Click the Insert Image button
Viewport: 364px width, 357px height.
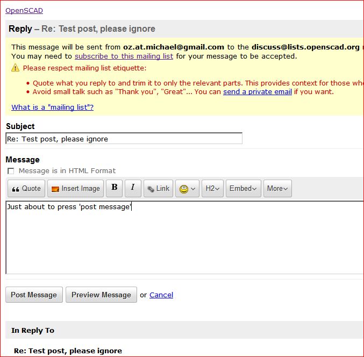(75, 189)
